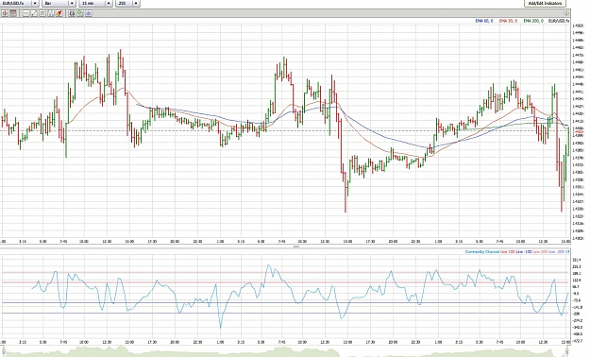The image size is (590, 357).
Task: Select the diagonal trend line tool
Action: 34,13
